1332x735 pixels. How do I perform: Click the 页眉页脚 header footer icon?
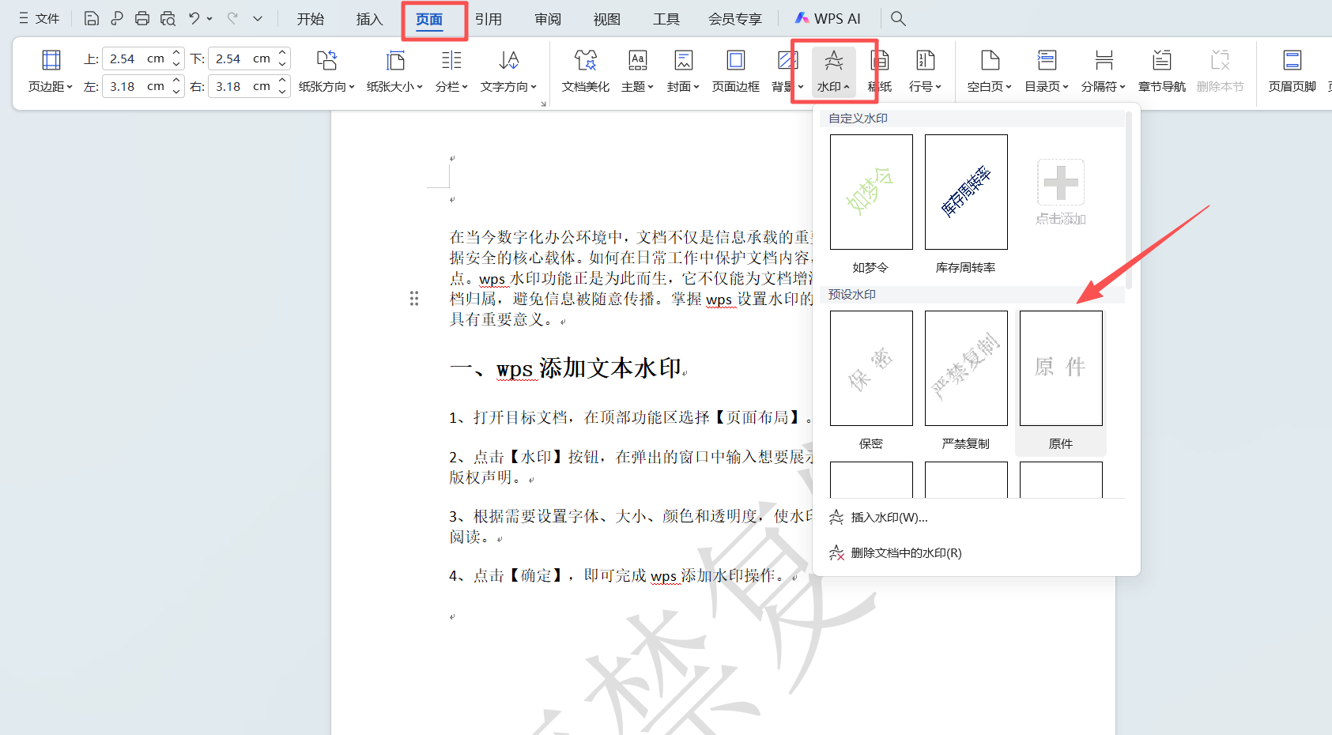(x=1292, y=71)
